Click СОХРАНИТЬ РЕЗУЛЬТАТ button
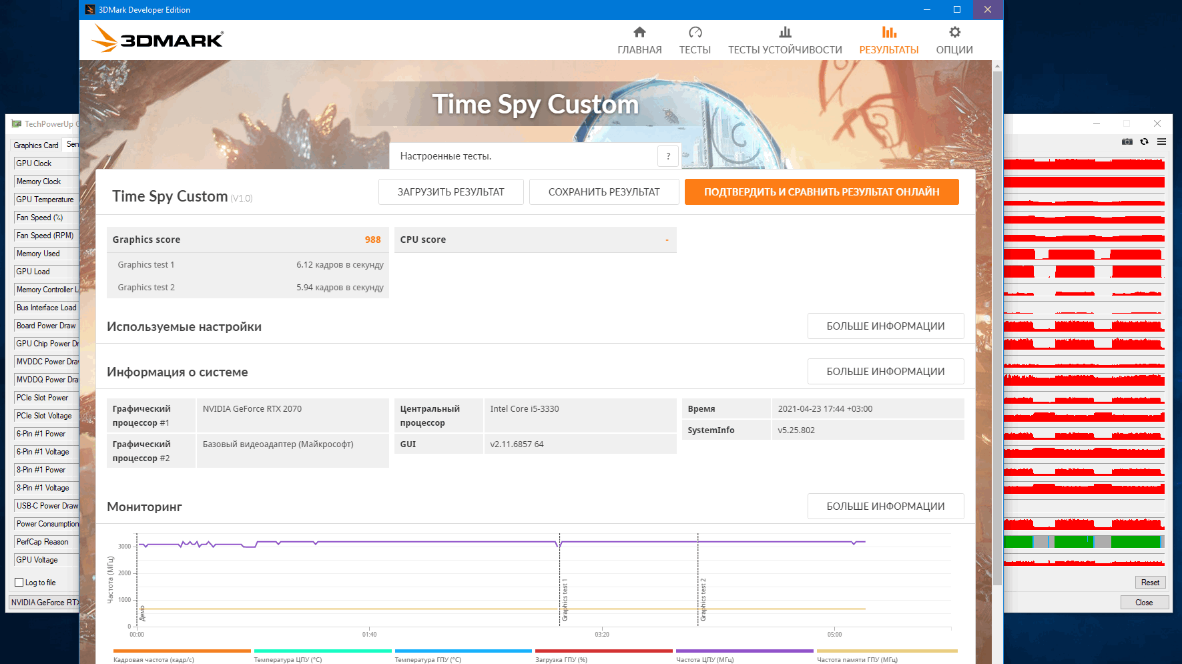The image size is (1182, 664). pyautogui.click(x=604, y=192)
